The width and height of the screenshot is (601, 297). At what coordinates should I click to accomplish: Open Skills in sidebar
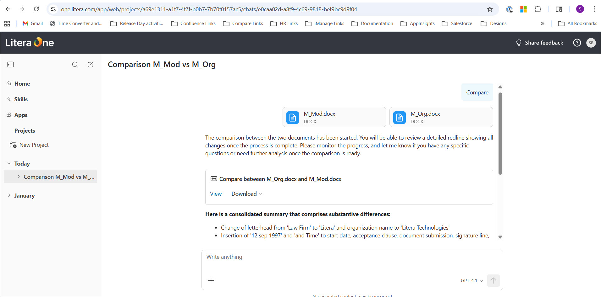point(21,99)
